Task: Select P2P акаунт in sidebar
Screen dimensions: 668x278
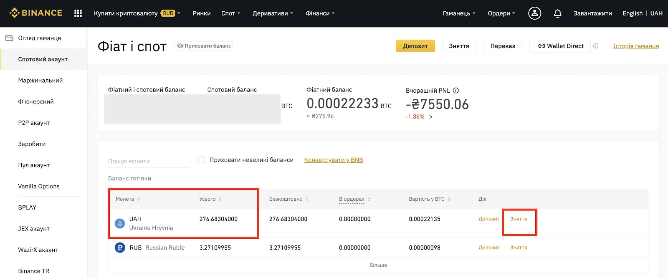Action: (34, 123)
